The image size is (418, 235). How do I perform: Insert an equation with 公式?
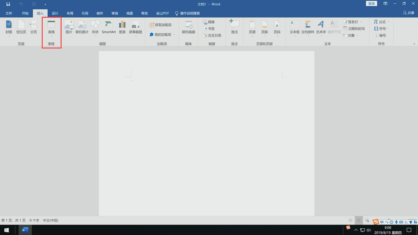pos(381,22)
